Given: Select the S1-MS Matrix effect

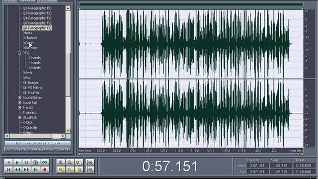Looking at the screenshot, I should pyautogui.click(x=32, y=88).
